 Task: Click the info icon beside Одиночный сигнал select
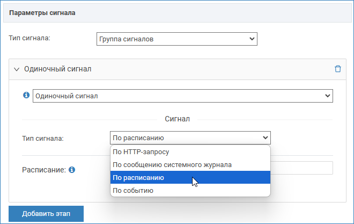coord(26,95)
